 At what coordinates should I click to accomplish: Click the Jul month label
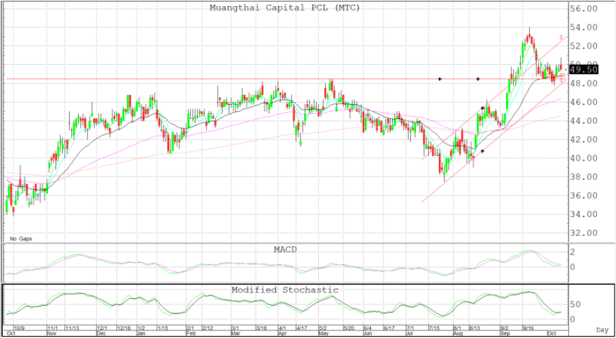410,333
